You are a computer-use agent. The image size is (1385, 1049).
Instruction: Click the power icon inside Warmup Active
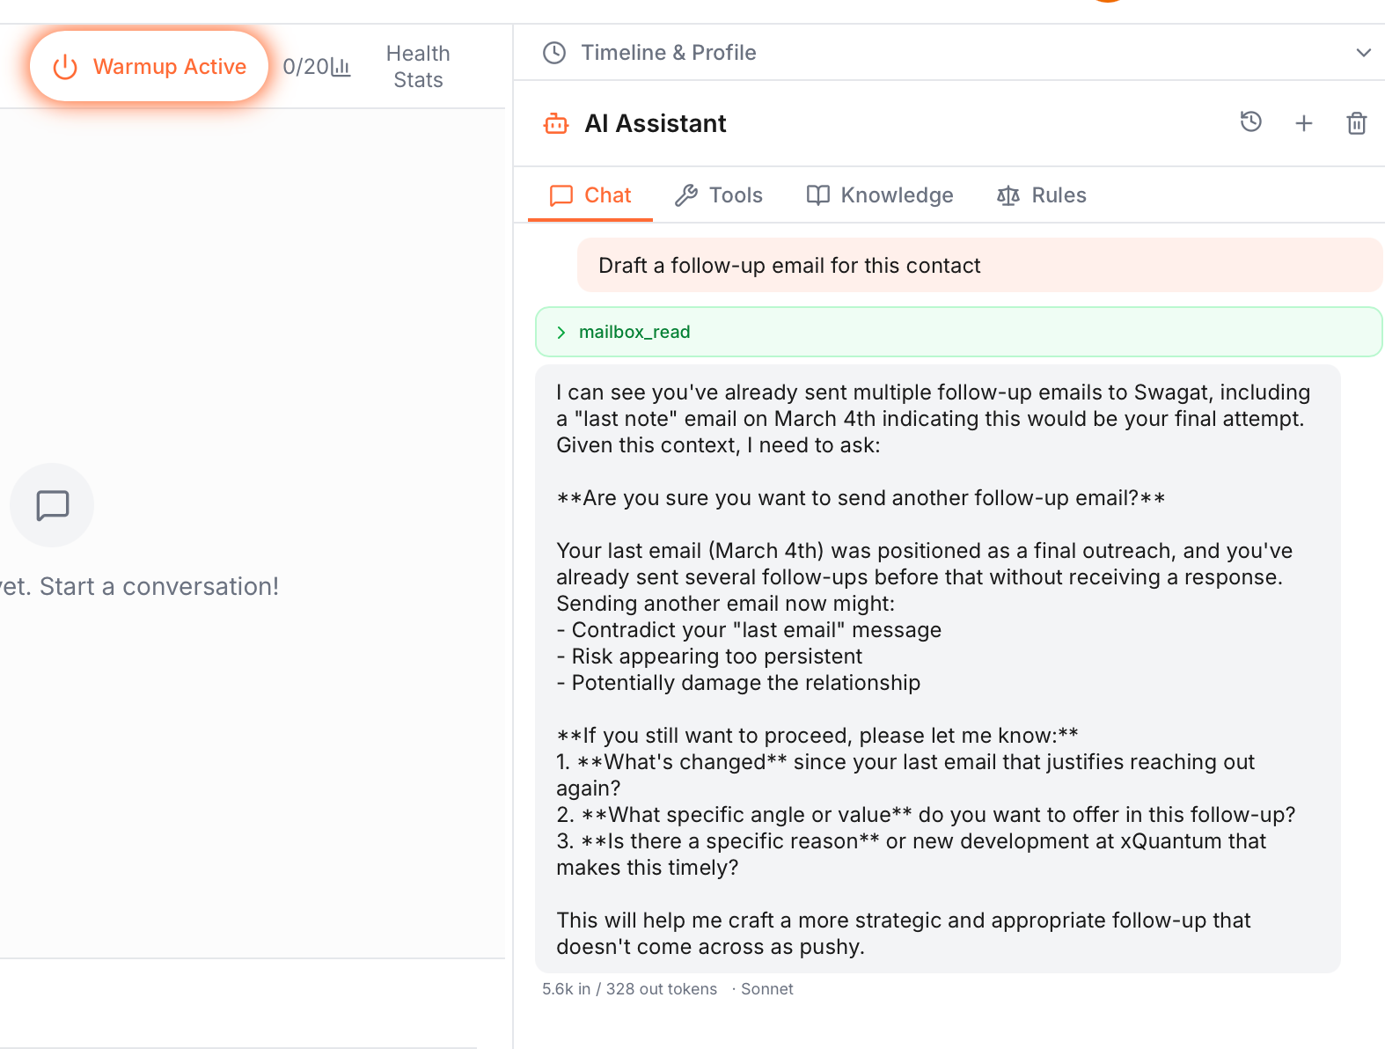65,66
